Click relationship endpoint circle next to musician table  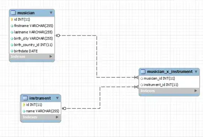pyautogui.click(x=58, y=35)
